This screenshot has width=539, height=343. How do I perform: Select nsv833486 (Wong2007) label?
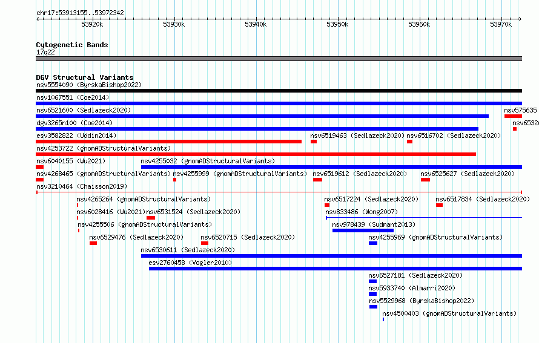pyautogui.click(x=362, y=212)
